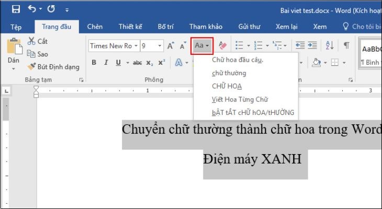Activate Bút Định dạng format painter
This screenshot has height=209, width=382.
click(x=53, y=67)
